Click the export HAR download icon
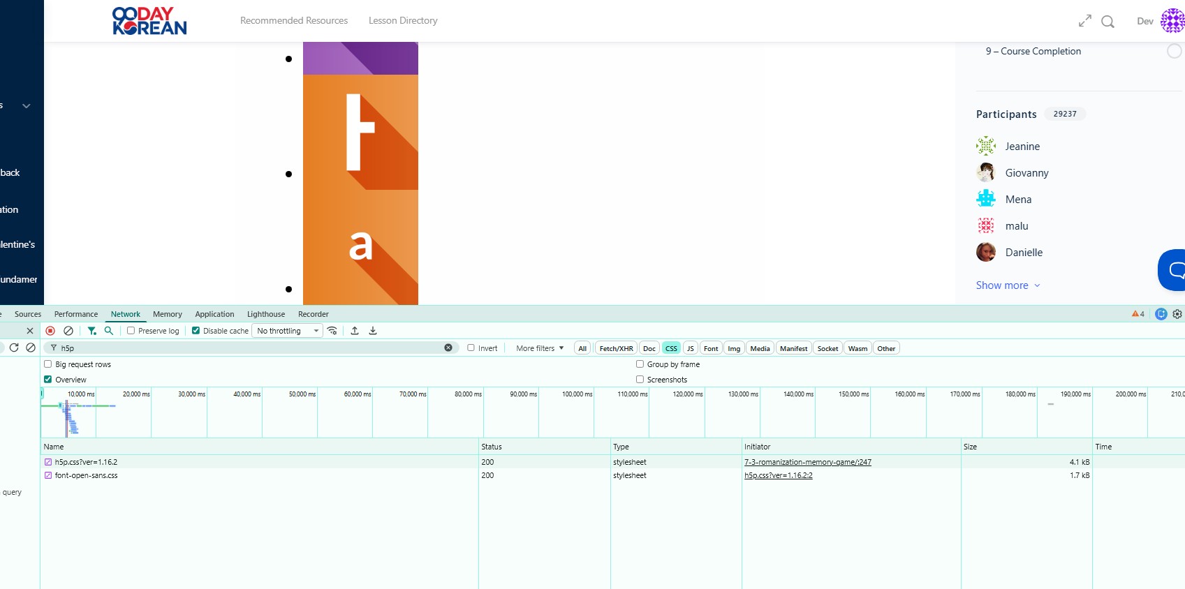1185x589 pixels. (x=373, y=331)
